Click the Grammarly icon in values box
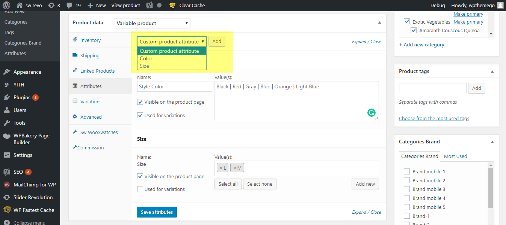The width and height of the screenshot is (506, 225). point(371,113)
